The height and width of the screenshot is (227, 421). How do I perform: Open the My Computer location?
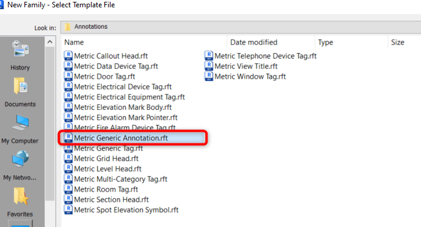(20, 129)
